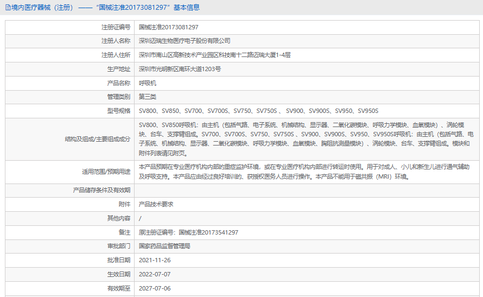This screenshot has width=483, height=297.
Task: Click the 产品储存条件及有效期 label
Action: pyautogui.click(x=101, y=191)
